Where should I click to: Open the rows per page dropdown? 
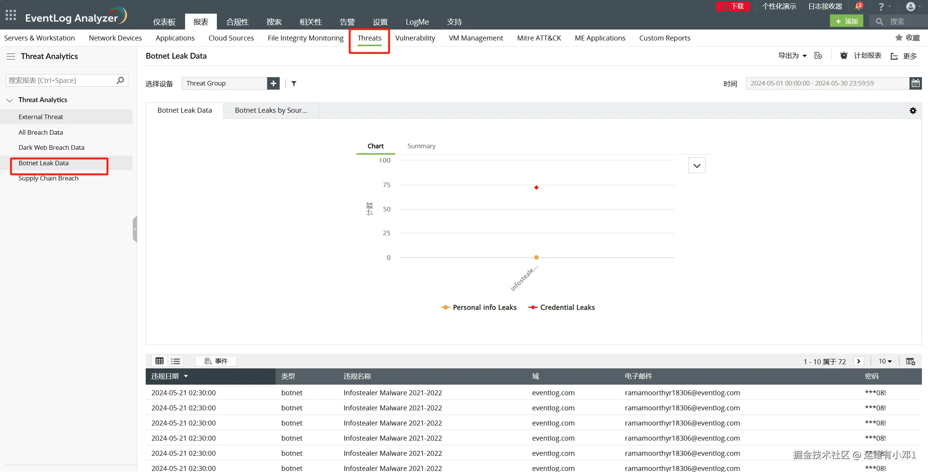point(885,361)
